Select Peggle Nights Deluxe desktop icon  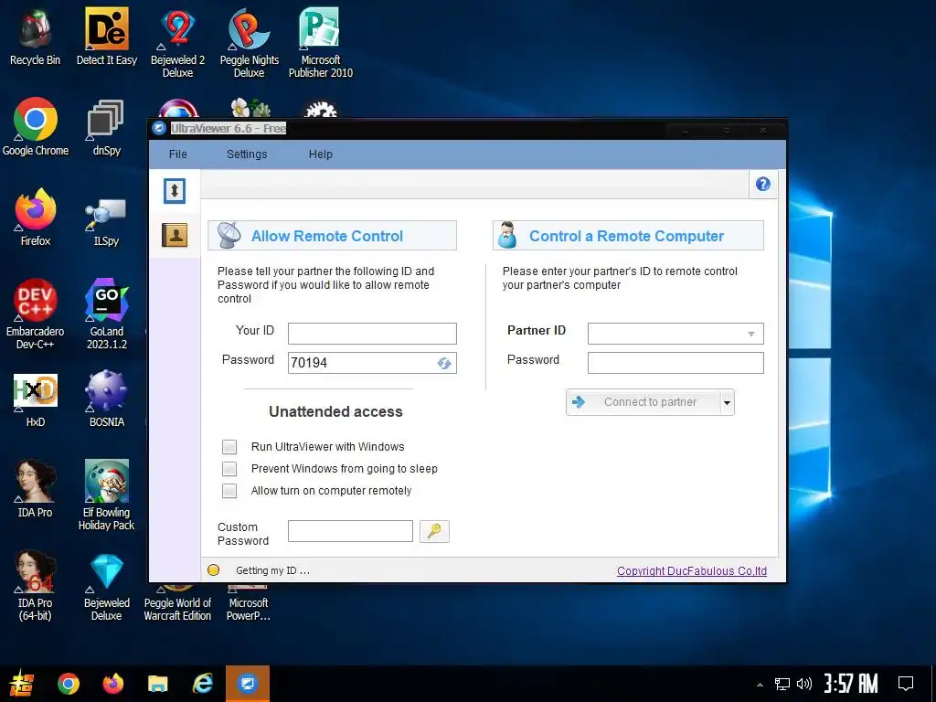pos(249,43)
